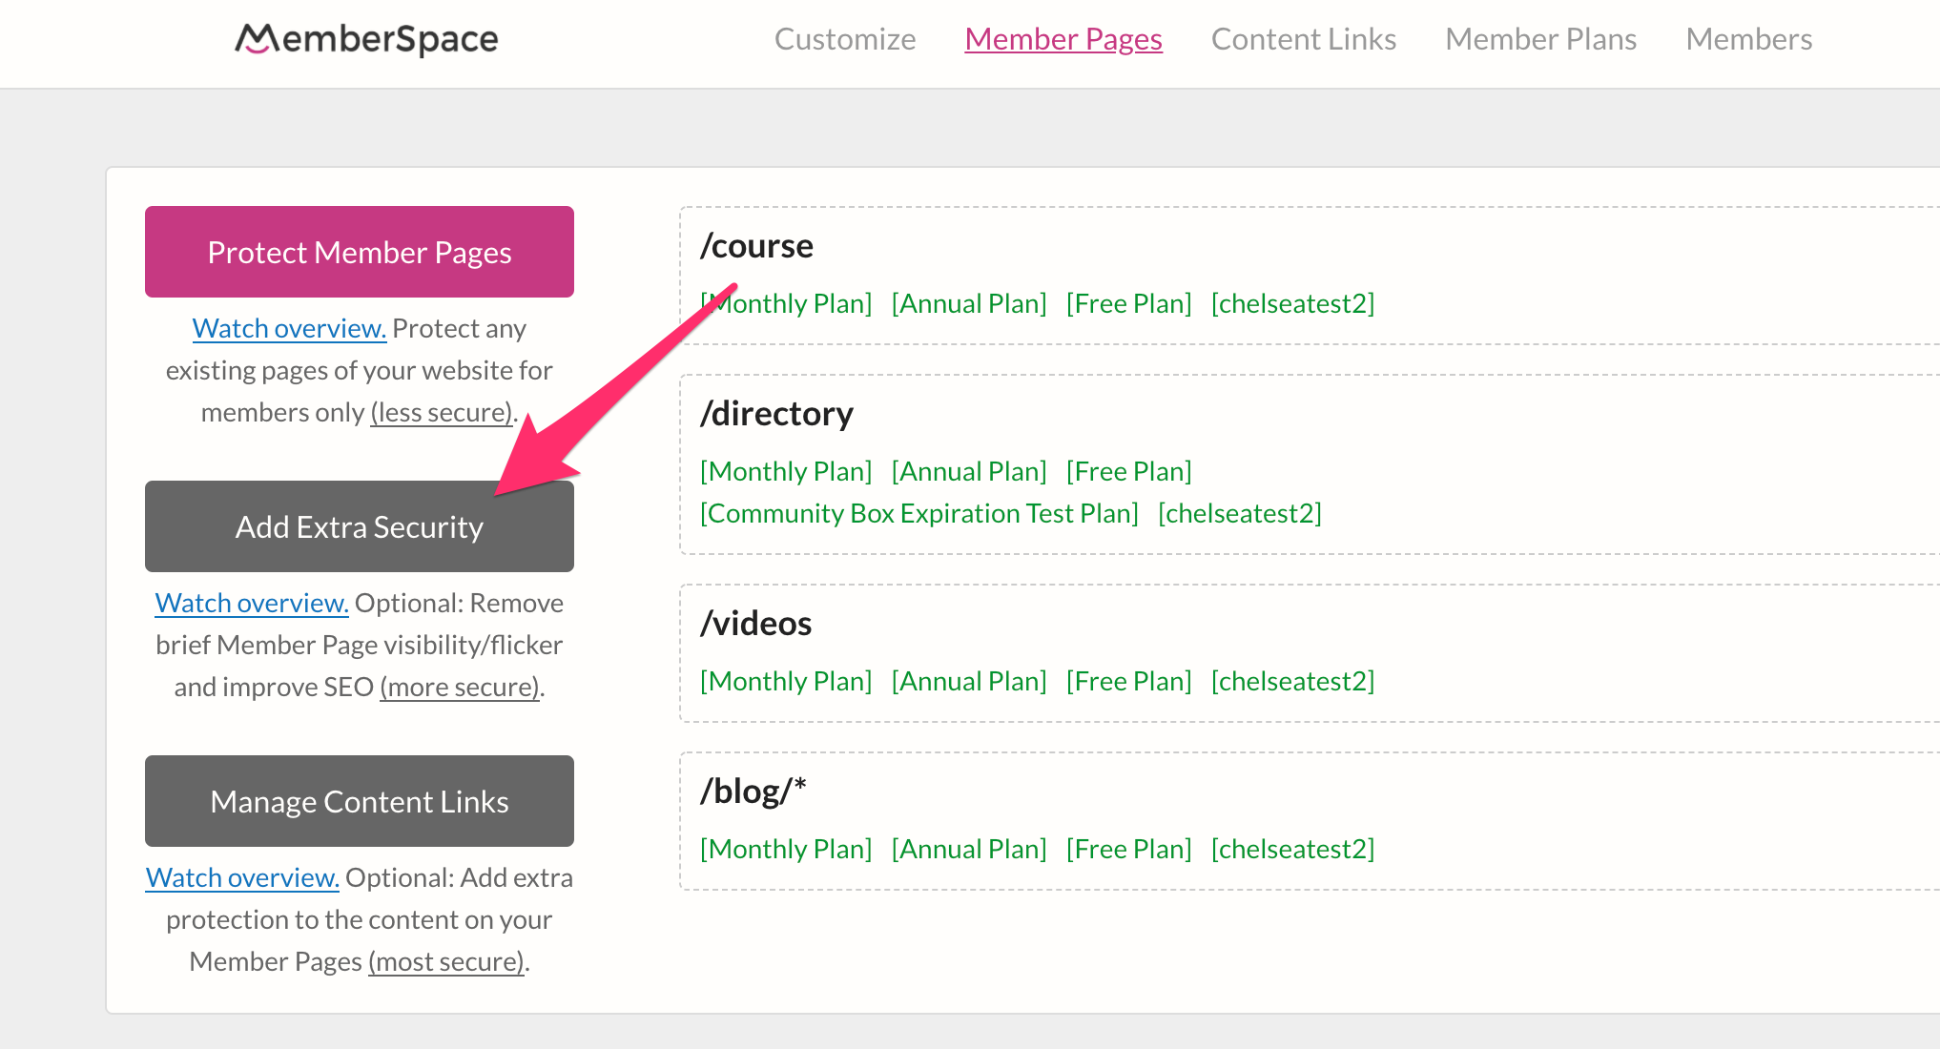This screenshot has height=1049, width=1940.
Task: Open the Watch overview link under Protect Member Pages
Action: (288, 327)
